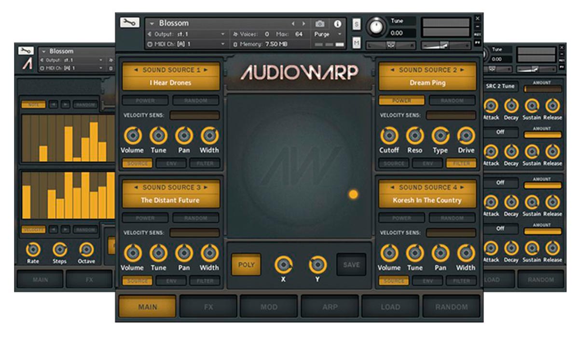Select the next sound for Sound Source 3

(206, 187)
